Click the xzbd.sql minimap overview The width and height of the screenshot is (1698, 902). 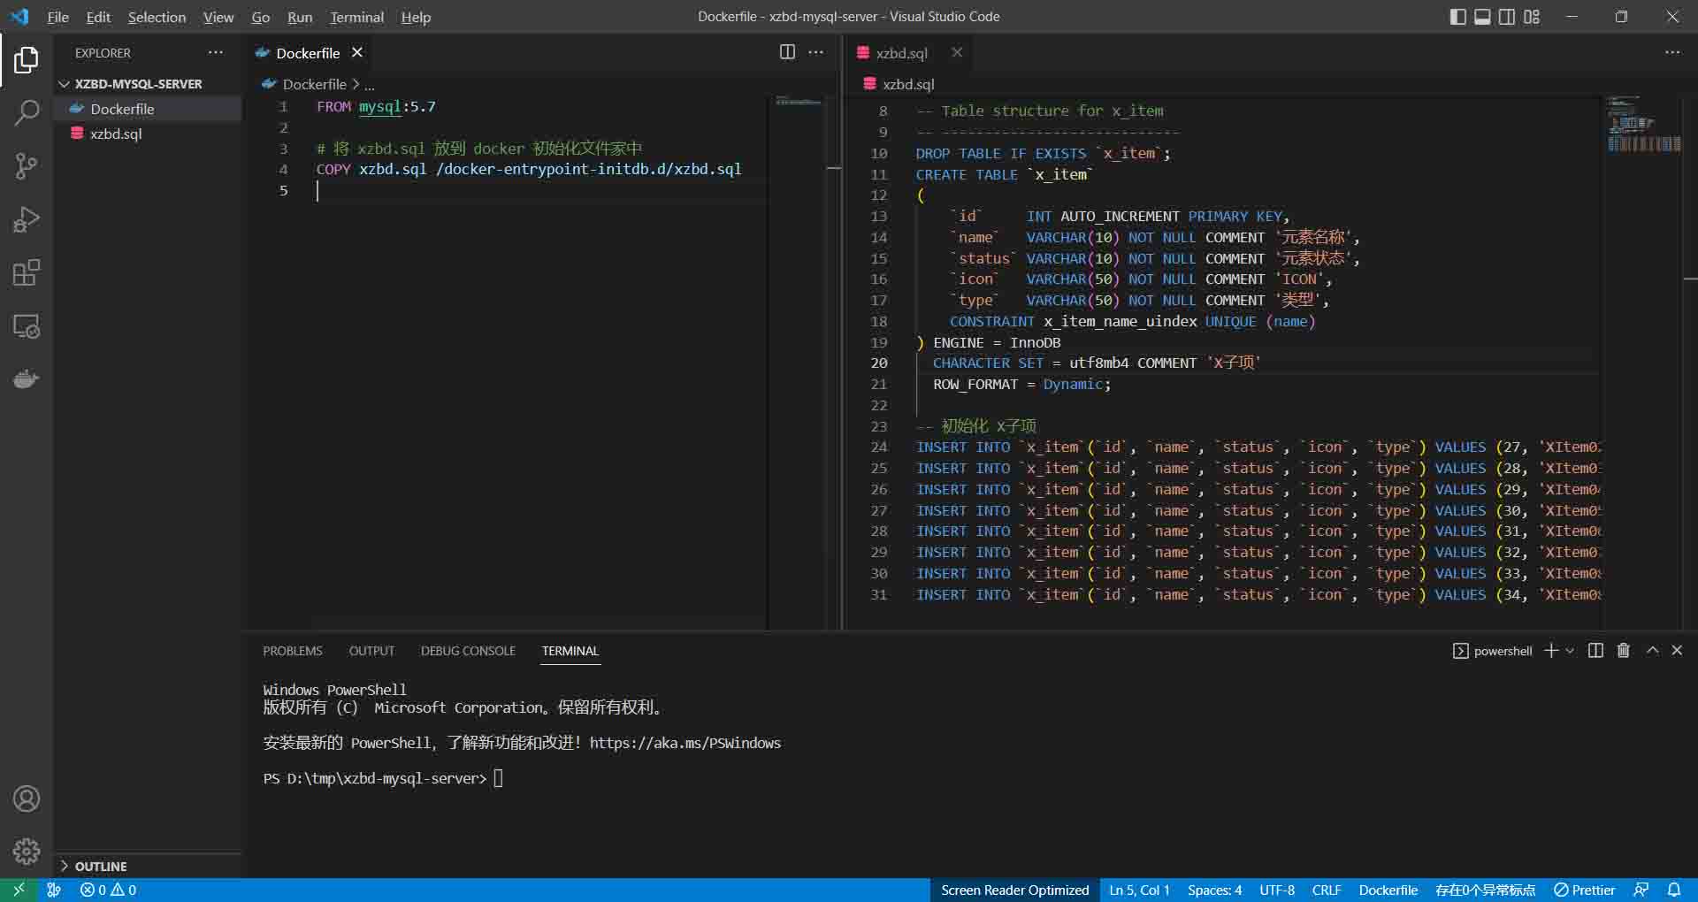1643,126
